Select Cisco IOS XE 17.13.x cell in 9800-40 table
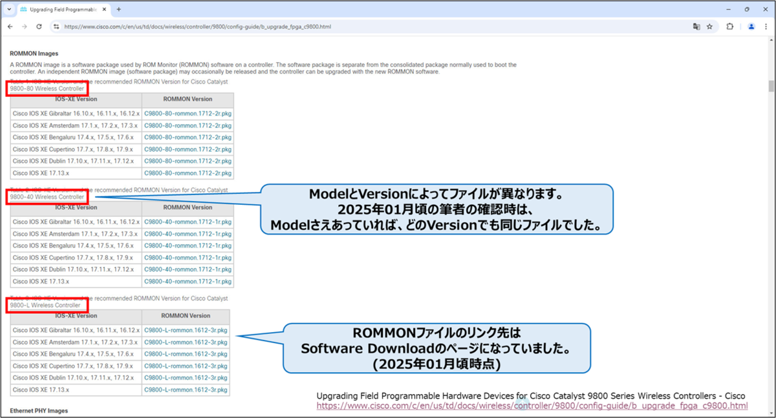This screenshot has width=776, height=418. 76,282
